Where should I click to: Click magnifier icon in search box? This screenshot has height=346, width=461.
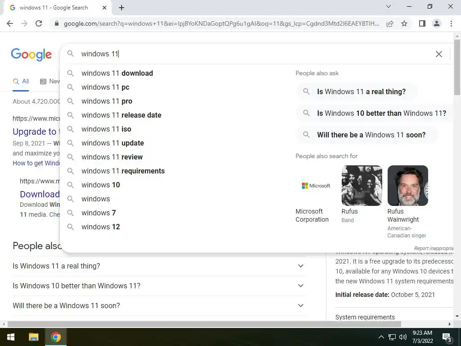70,54
